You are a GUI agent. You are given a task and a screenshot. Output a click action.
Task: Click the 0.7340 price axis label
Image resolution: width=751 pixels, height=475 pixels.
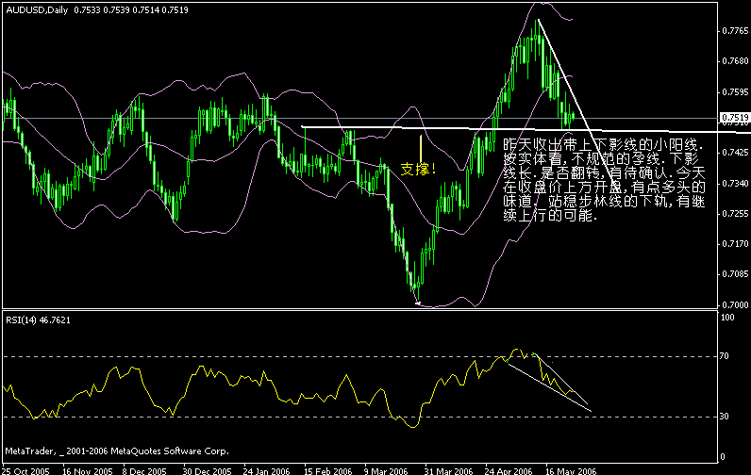tap(735, 183)
